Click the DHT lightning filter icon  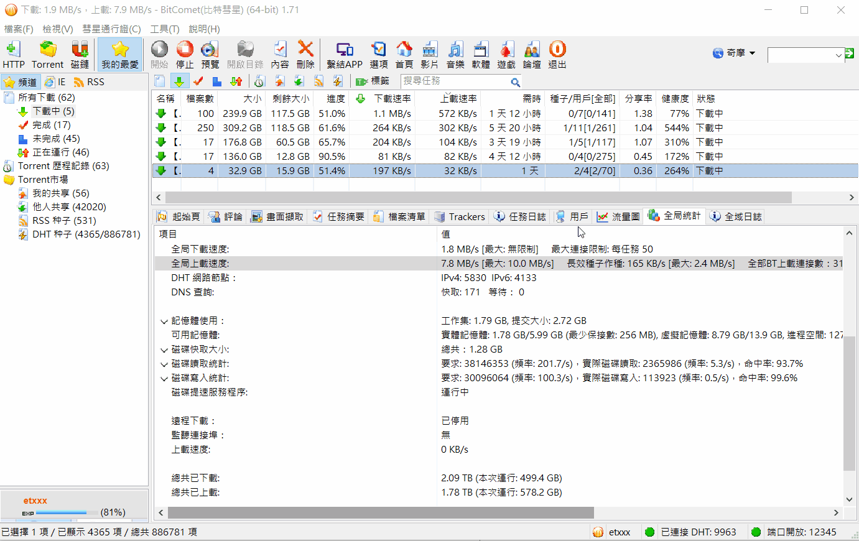point(338,81)
